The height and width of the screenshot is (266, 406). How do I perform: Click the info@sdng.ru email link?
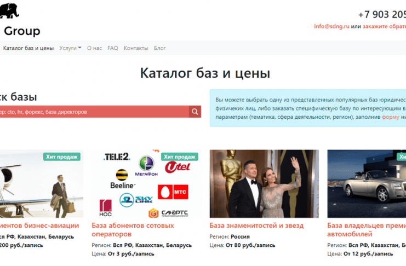pos(331,26)
